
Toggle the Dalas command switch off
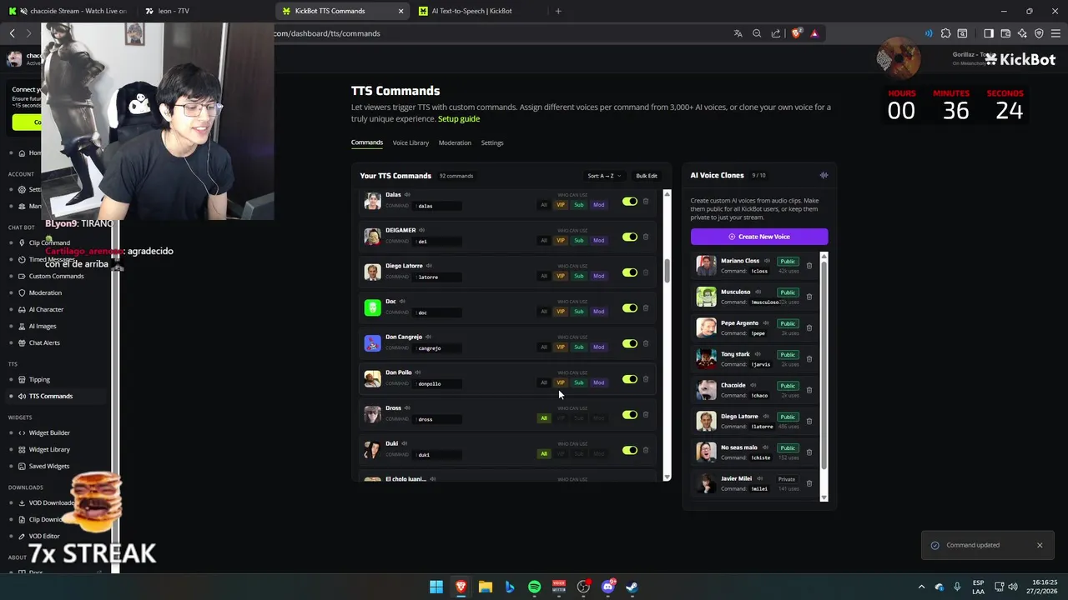pos(629,202)
